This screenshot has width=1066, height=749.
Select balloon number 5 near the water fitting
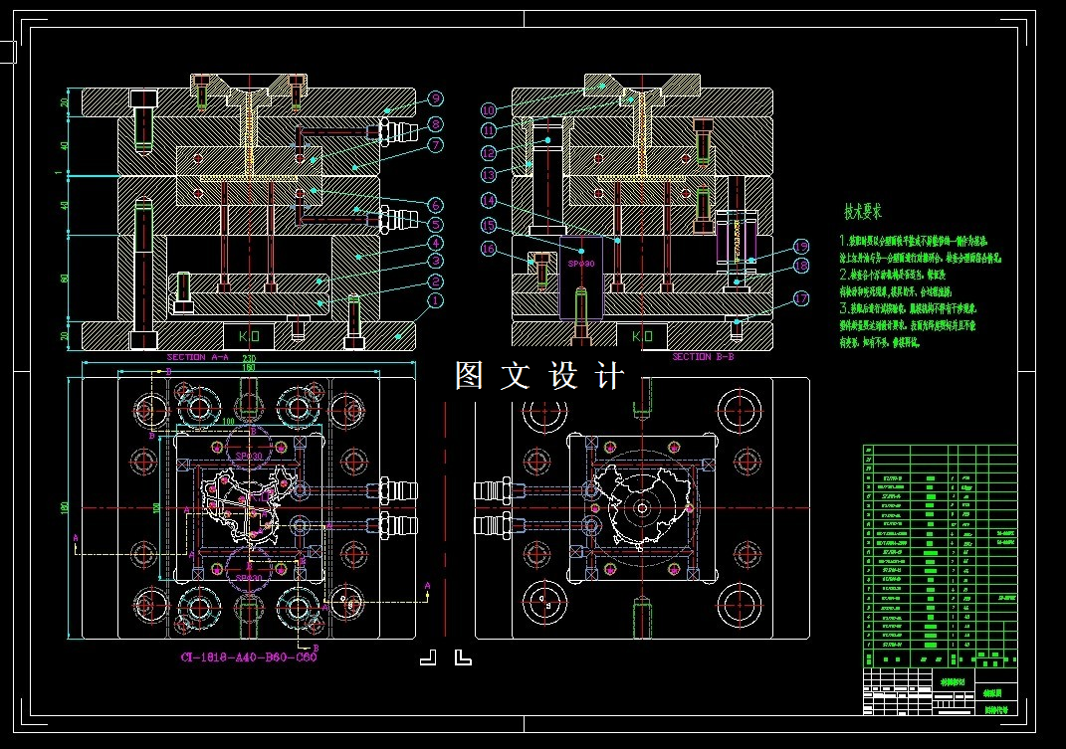(436, 224)
